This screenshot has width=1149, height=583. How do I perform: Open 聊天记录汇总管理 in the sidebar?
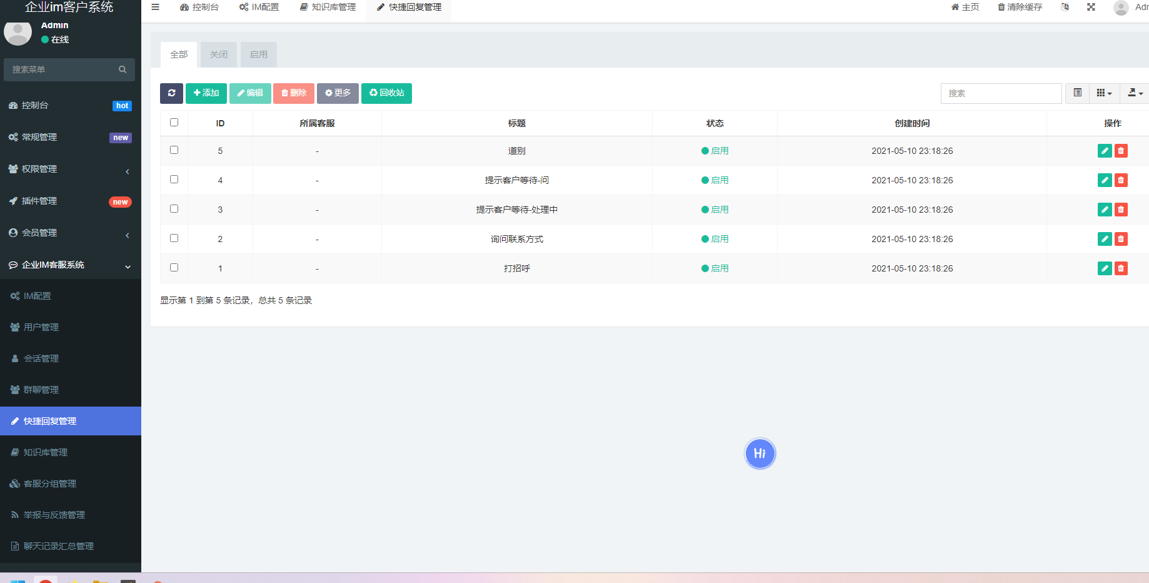click(71, 546)
